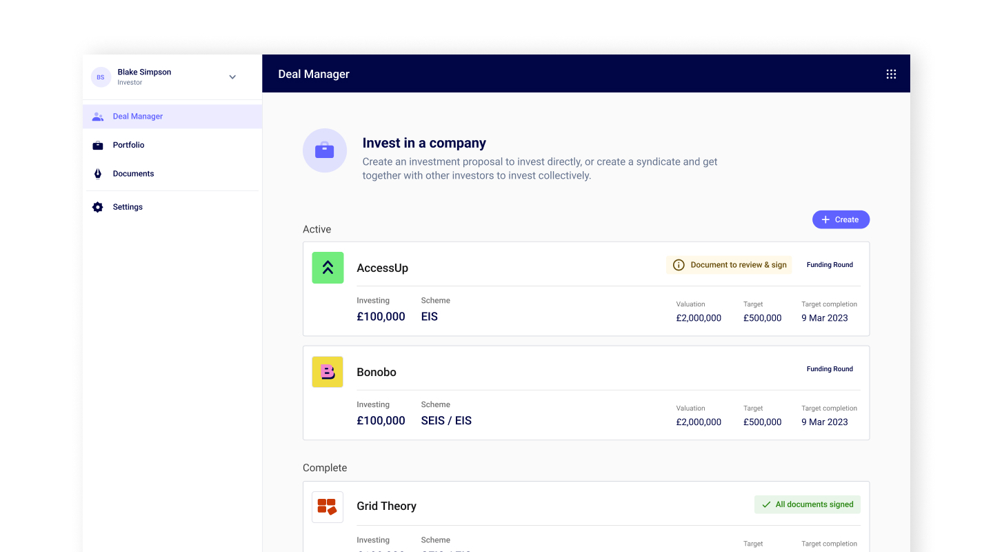
Task: Select the AccessUp green company logo
Action: [x=327, y=268]
